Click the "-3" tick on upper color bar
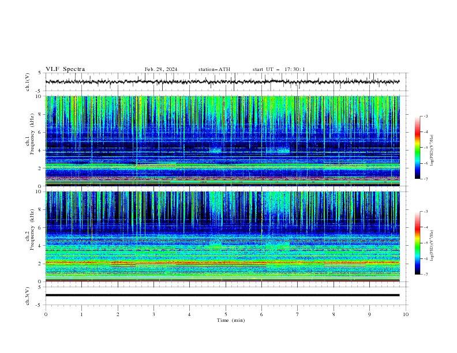457x353 pixels. coord(426,116)
